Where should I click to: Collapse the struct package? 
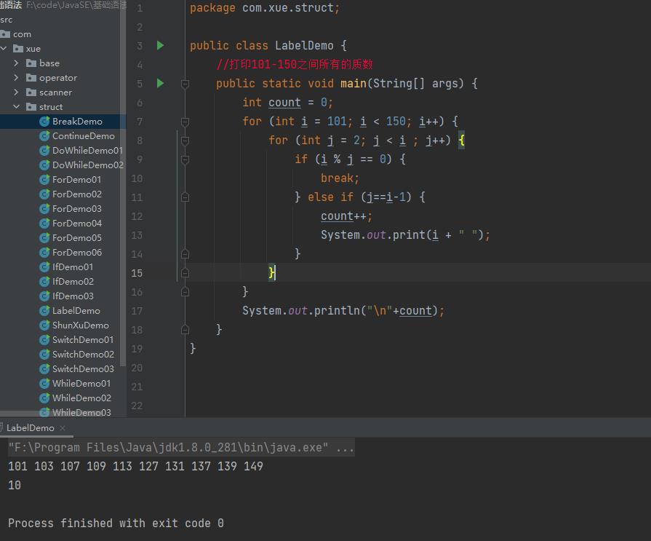[16, 107]
